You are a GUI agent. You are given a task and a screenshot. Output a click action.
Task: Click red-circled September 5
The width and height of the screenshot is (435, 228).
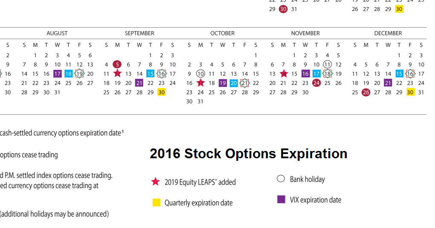(118, 64)
